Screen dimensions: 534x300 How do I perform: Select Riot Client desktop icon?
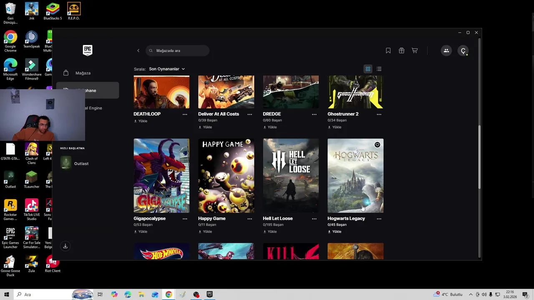pos(53,264)
